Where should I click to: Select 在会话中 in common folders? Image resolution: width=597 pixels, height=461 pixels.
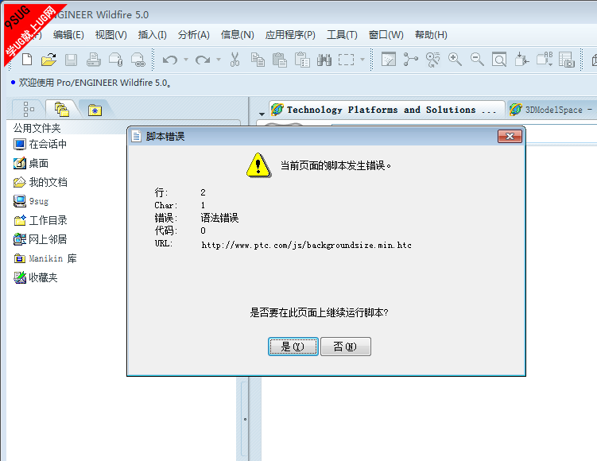pos(41,145)
